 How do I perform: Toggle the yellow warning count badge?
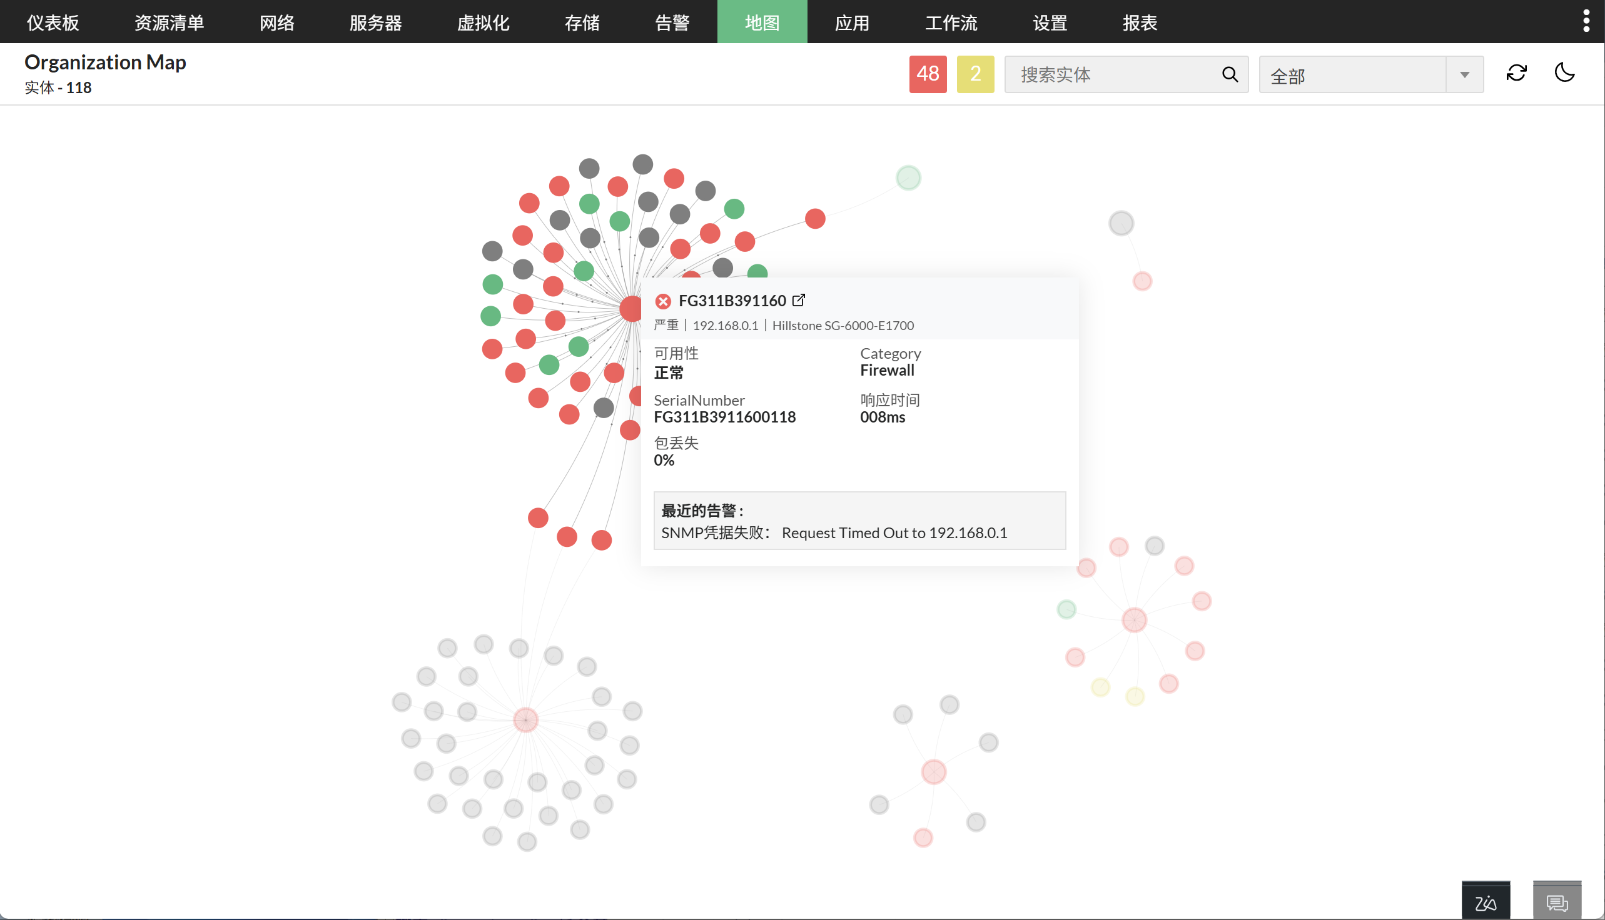(975, 74)
